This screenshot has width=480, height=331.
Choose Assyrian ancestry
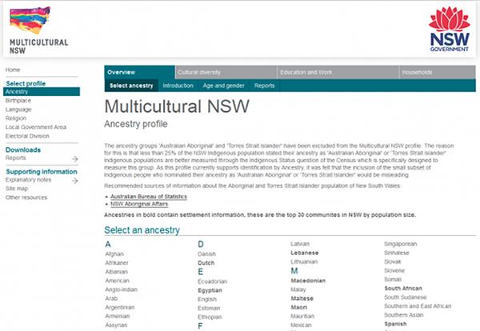coord(116,325)
